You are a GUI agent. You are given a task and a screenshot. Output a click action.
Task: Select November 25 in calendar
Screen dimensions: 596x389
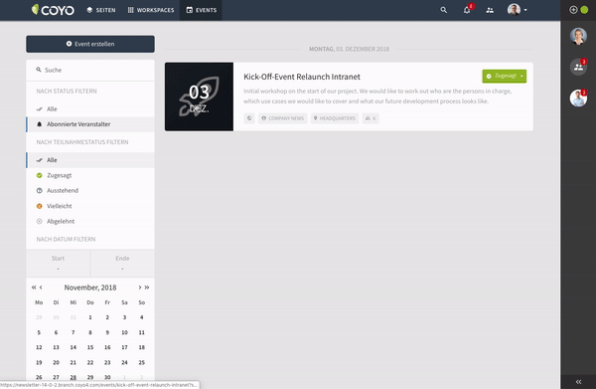[141, 363]
